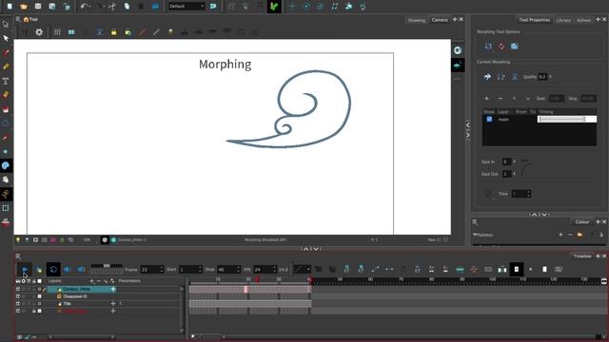Add a morphing layer with the plus button
609x342 pixels.
click(486, 99)
